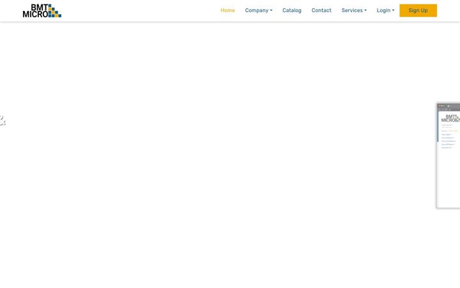This screenshot has height=288, width=460.
Task: Click the BMT Micro logo
Action: tap(42, 11)
